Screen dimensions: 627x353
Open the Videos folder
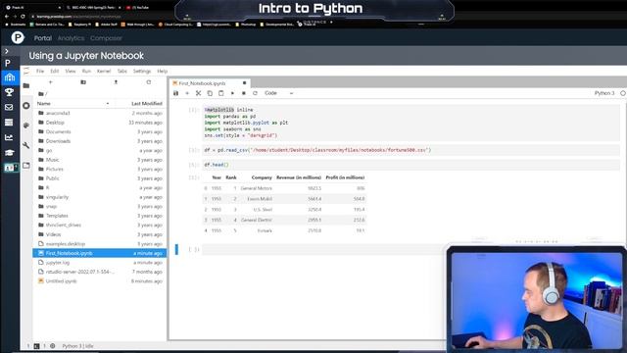point(99,234)
